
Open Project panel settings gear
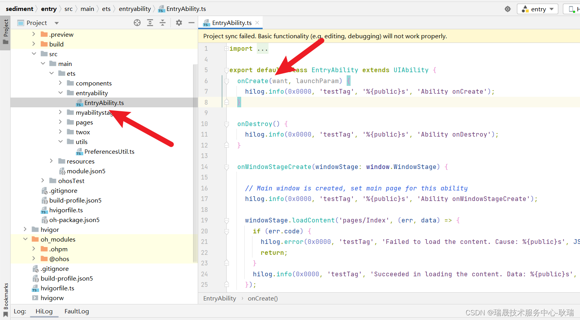point(179,23)
